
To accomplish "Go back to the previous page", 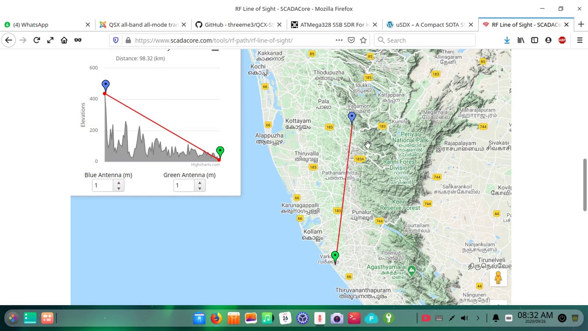I will [x=8, y=40].
